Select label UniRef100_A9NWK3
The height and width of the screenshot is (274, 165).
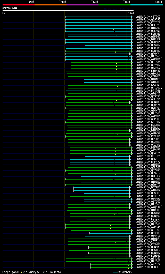click(148, 102)
